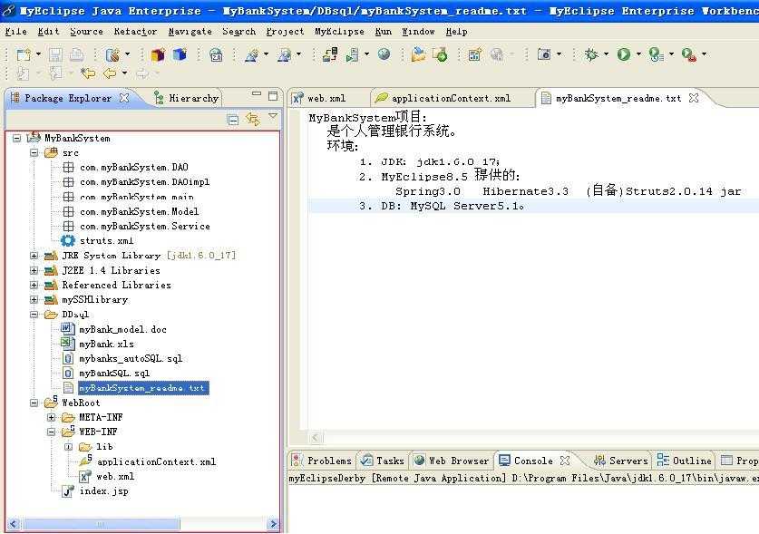Open the Servers tab
Viewport: 759px width, 534px height.
620,461
